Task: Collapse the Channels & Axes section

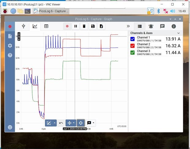Action: pos(179,33)
